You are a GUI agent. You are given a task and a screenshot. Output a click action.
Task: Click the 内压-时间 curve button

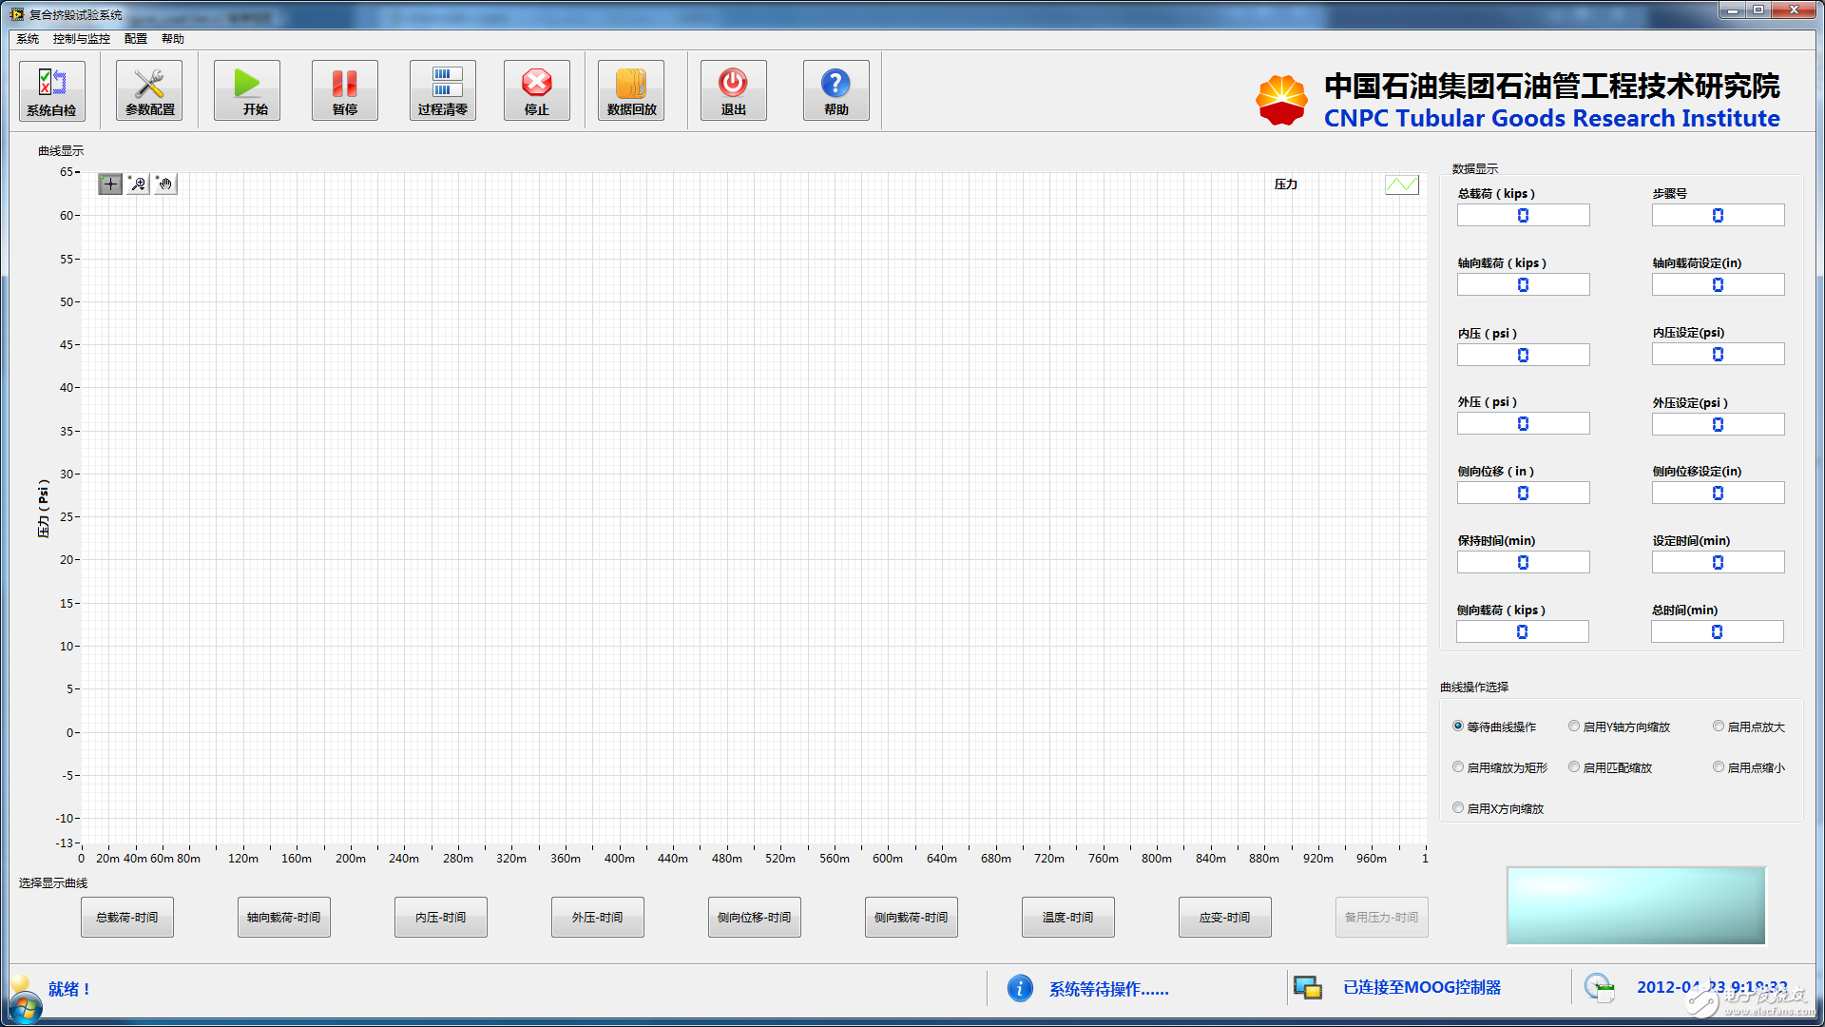pos(440,918)
